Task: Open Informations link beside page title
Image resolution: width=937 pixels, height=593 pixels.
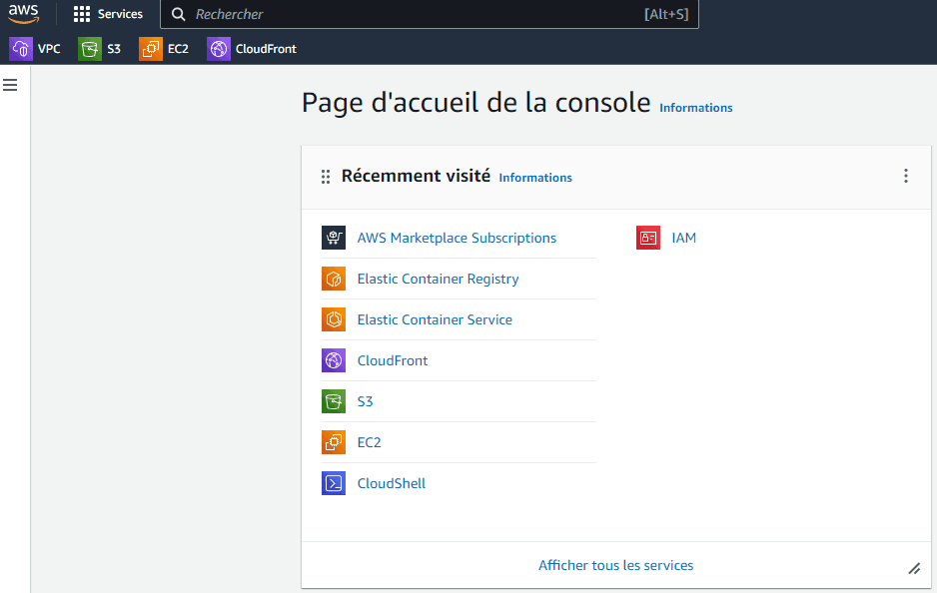Action: [696, 108]
